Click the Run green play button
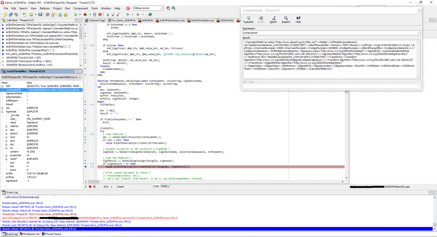437x237 pixels. coord(75,15)
